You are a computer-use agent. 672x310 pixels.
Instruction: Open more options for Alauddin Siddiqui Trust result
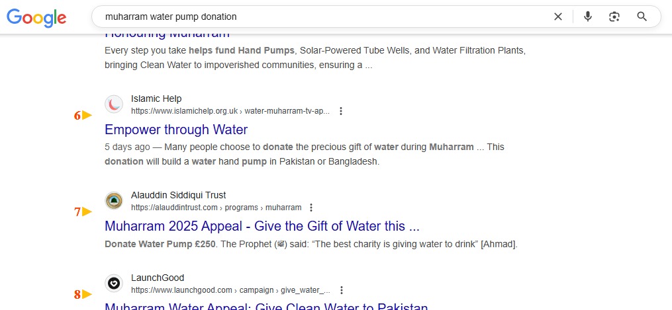pos(312,208)
